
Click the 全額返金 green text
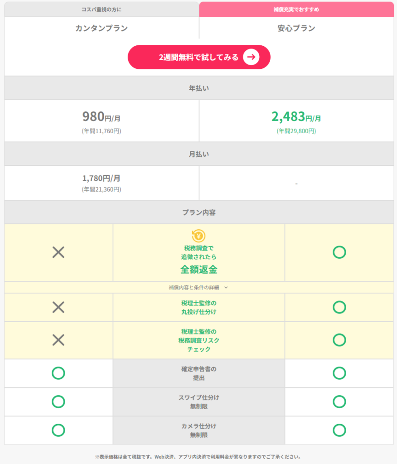[198, 270]
